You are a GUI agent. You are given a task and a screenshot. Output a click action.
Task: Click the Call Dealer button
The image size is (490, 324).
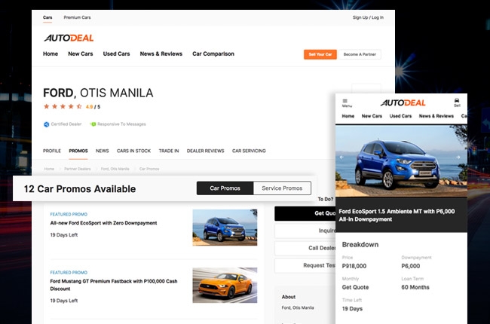point(305,248)
